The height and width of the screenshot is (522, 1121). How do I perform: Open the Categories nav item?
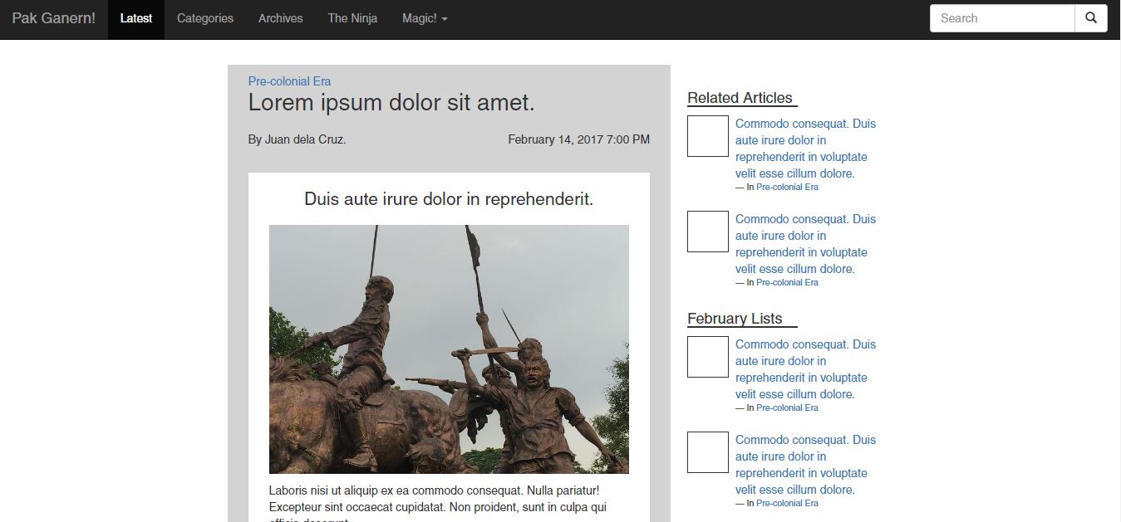click(x=205, y=18)
